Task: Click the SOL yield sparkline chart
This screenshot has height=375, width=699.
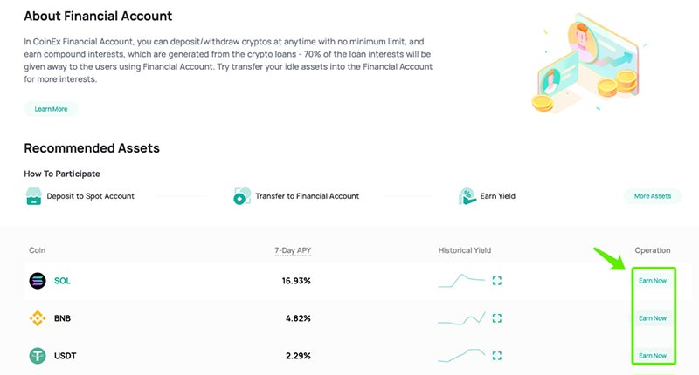Action: pos(461,281)
